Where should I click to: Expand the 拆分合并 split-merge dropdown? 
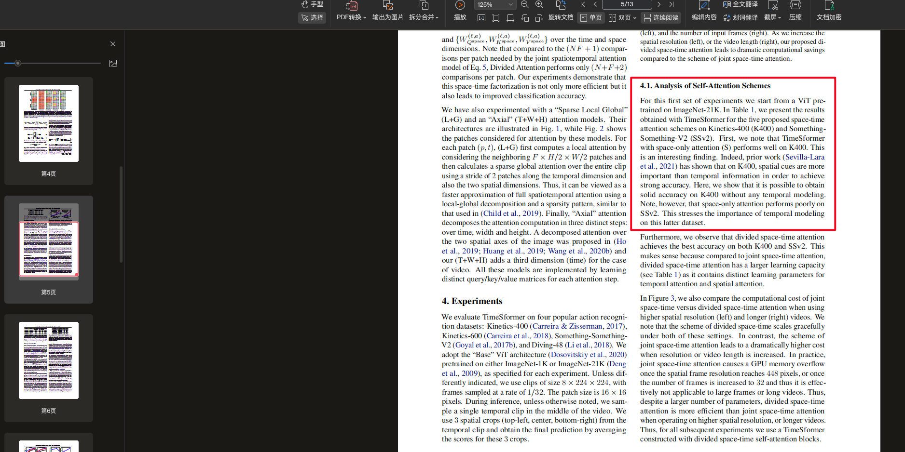point(424,17)
